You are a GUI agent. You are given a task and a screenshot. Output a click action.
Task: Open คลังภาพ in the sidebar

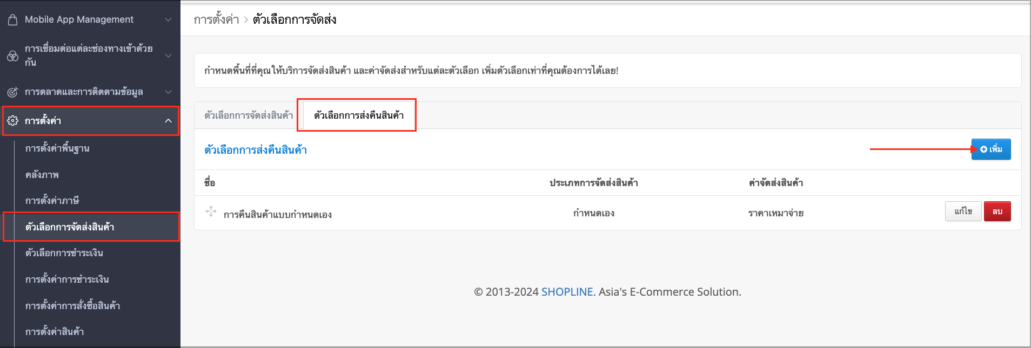pos(42,175)
